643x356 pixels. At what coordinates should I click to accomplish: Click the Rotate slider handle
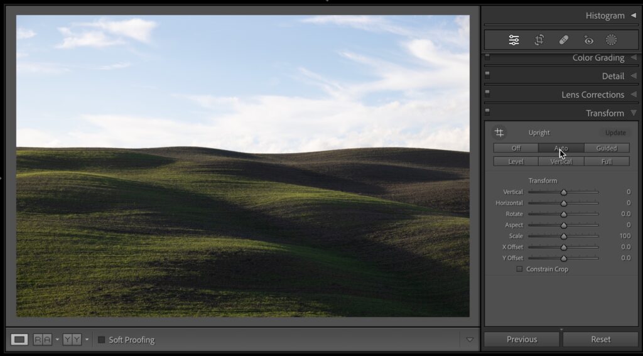564,214
